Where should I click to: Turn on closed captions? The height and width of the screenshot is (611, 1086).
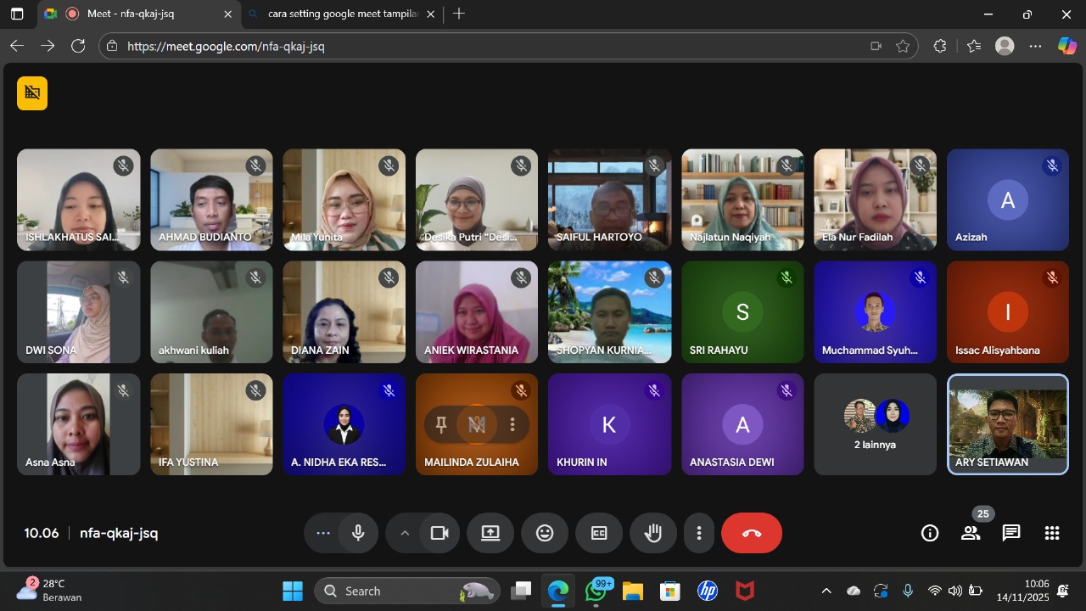(x=599, y=533)
